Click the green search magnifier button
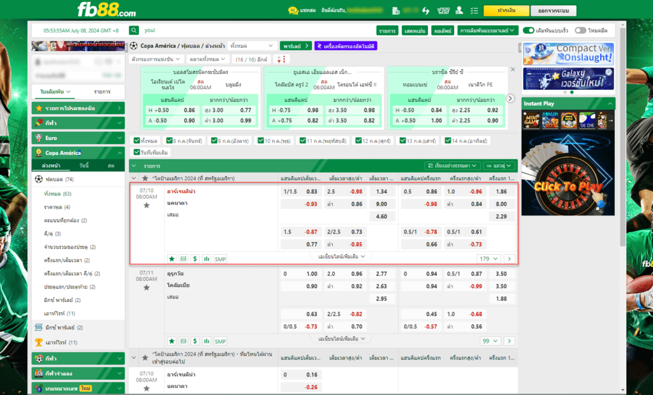 pos(134,31)
